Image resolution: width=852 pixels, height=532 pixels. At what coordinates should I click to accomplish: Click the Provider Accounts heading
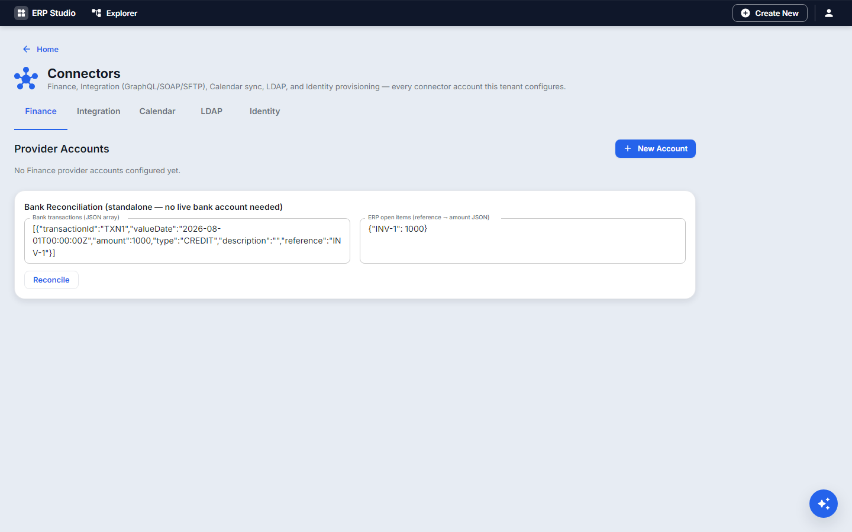[x=62, y=149]
